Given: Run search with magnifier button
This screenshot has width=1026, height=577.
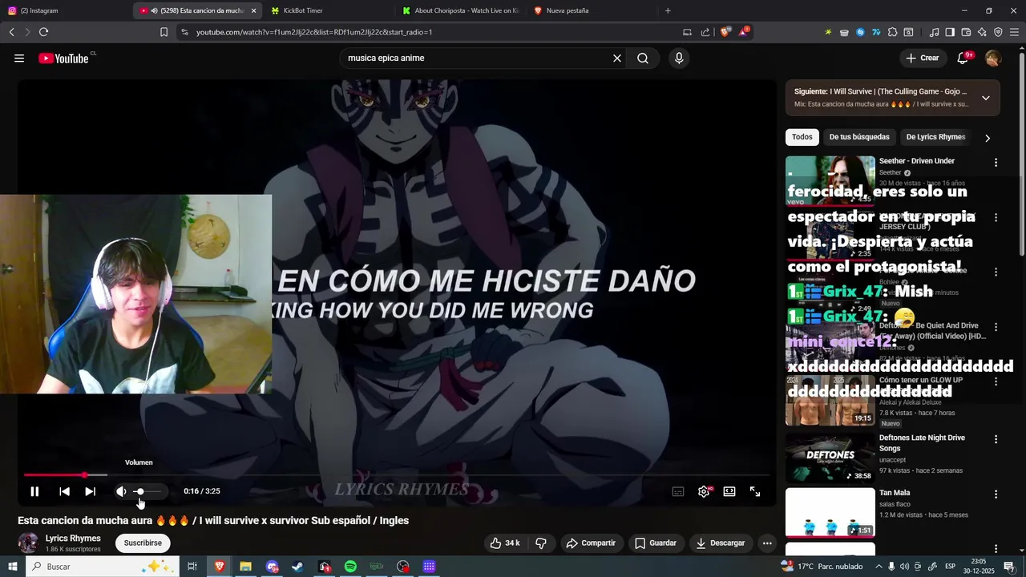Looking at the screenshot, I should click(643, 59).
